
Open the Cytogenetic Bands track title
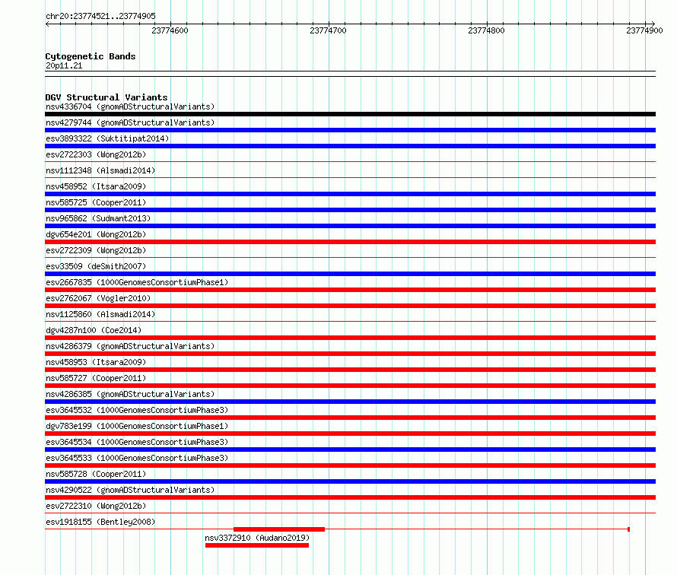(x=91, y=56)
